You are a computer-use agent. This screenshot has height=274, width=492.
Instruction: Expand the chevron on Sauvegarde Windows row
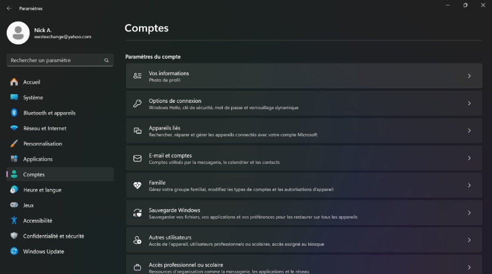pyautogui.click(x=469, y=212)
